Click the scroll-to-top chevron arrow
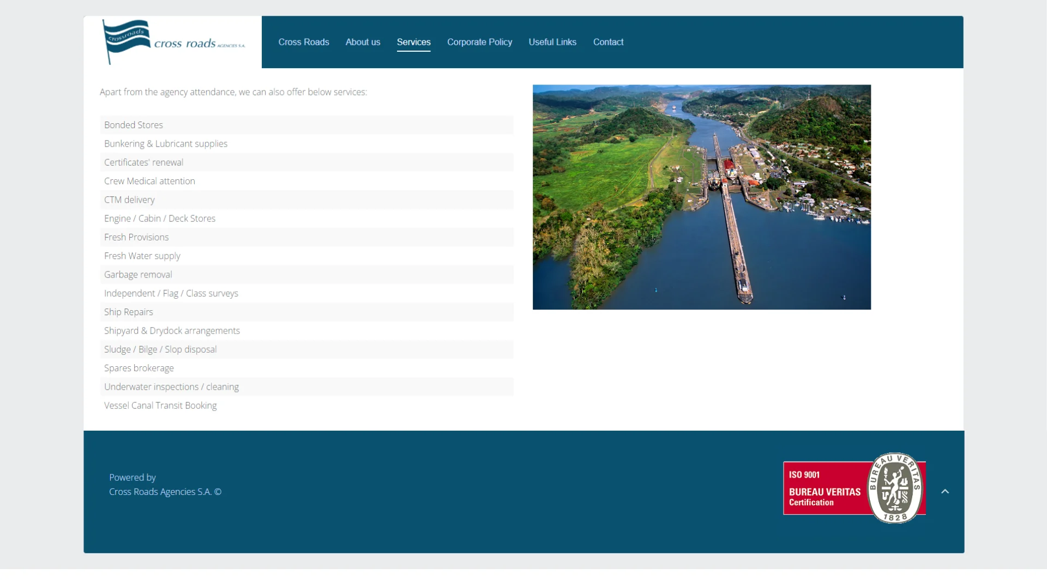 [x=945, y=492]
